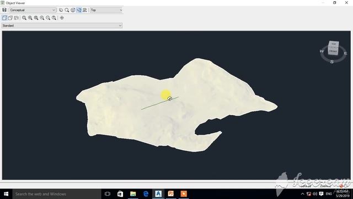Expand the Standard dropdown list
The image size is (353, 199).
tap(62, 25)
